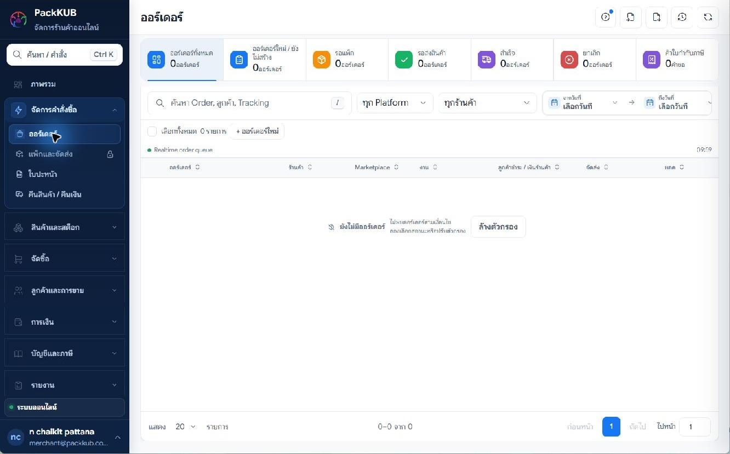Click the + ออร์เดอร์ใหม่ button

(257, 131)
